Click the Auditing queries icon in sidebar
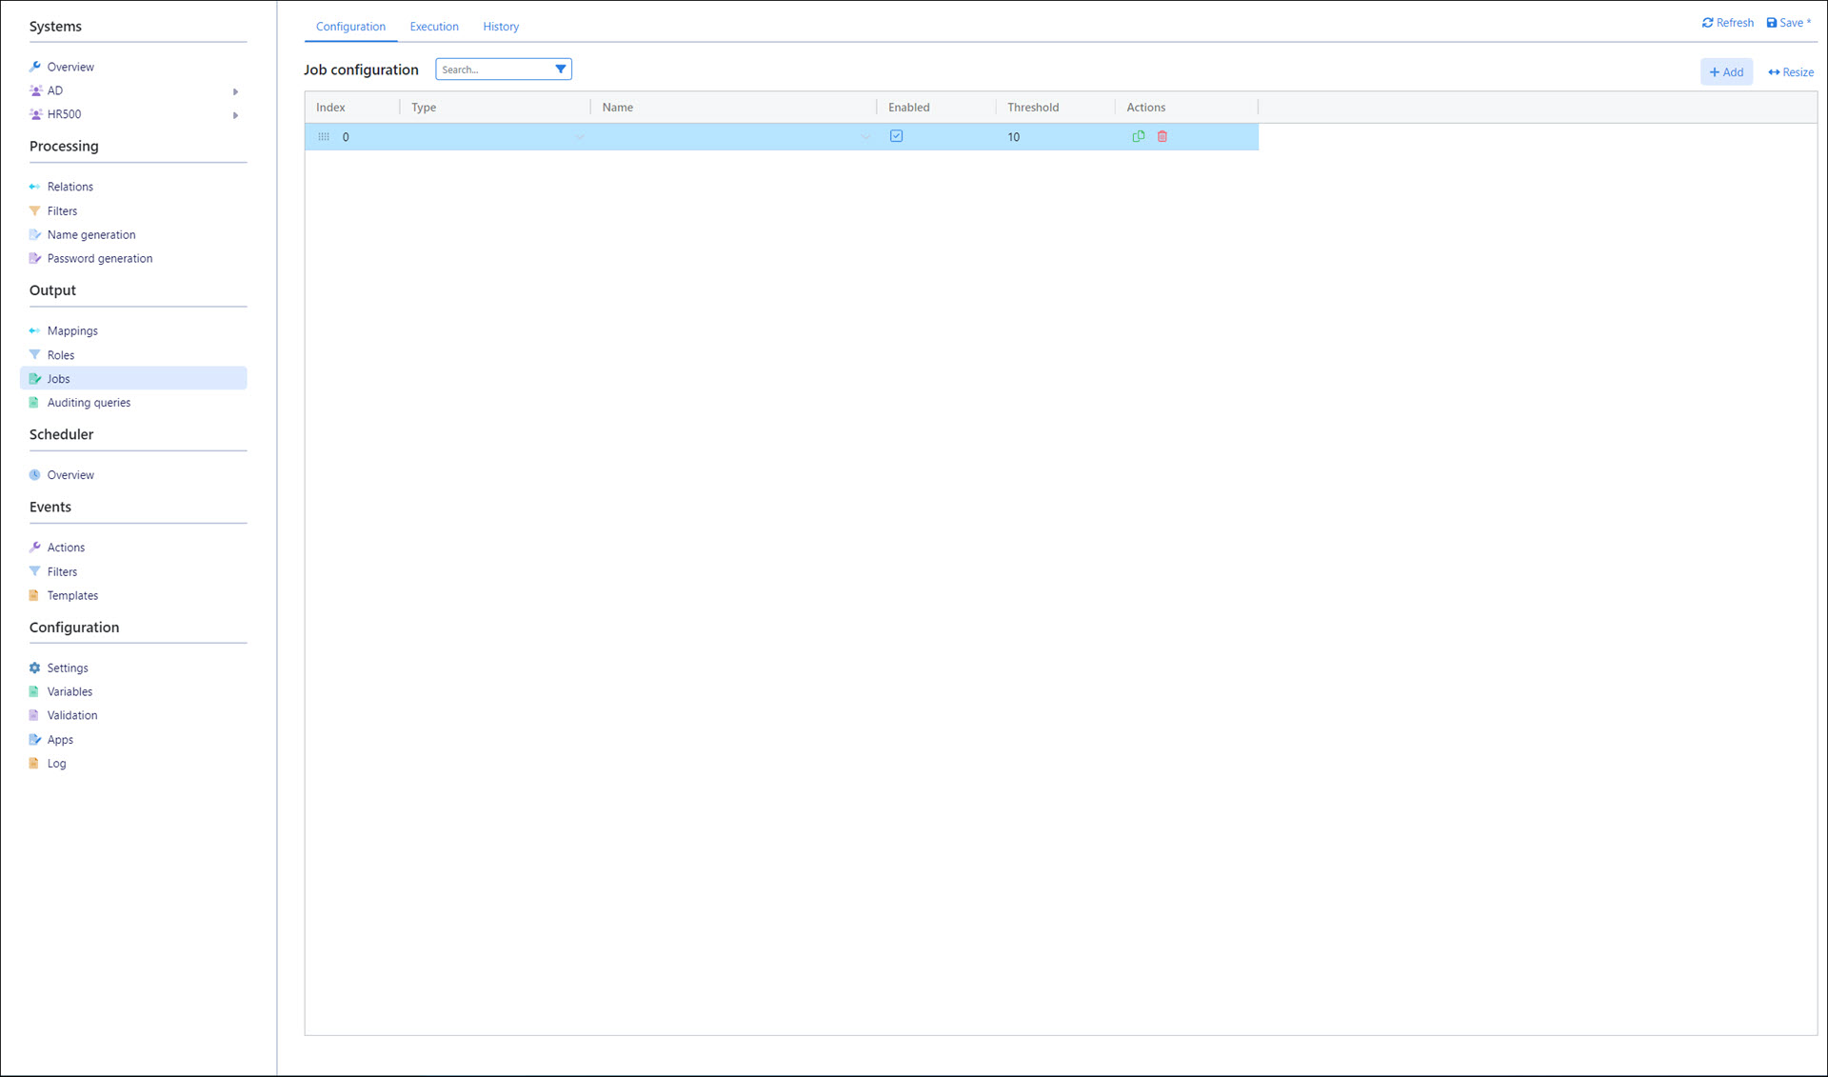1828x1077 pixels. pos(35,402)
